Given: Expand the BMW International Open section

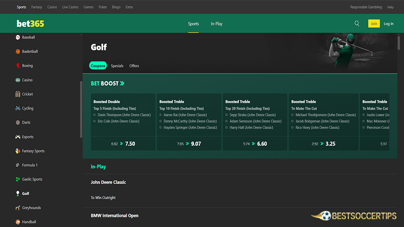Looking at the screenshot, I should point(115,216).
